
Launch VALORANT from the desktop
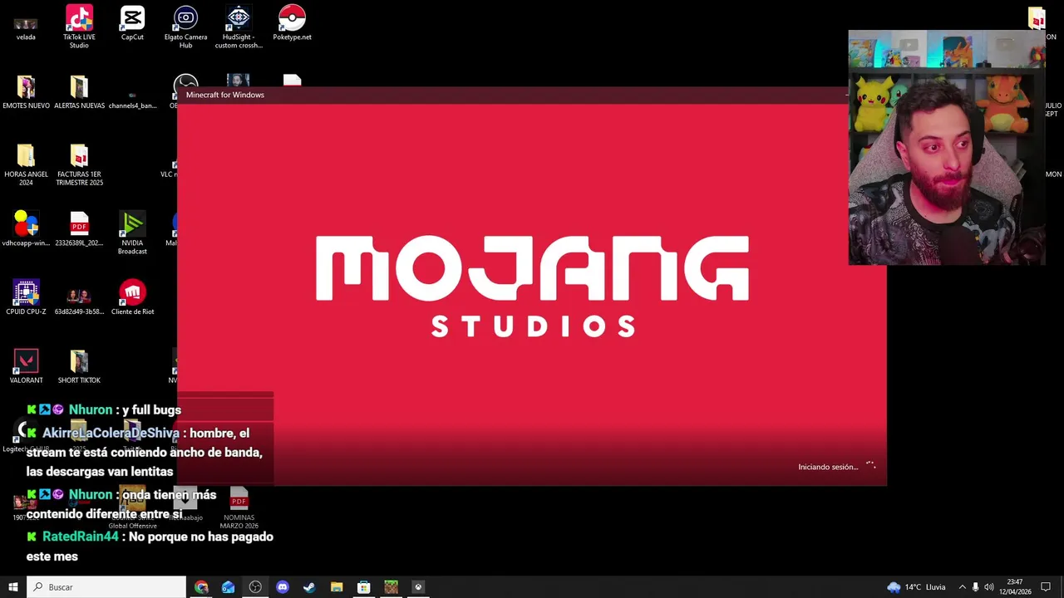point(26,366)
